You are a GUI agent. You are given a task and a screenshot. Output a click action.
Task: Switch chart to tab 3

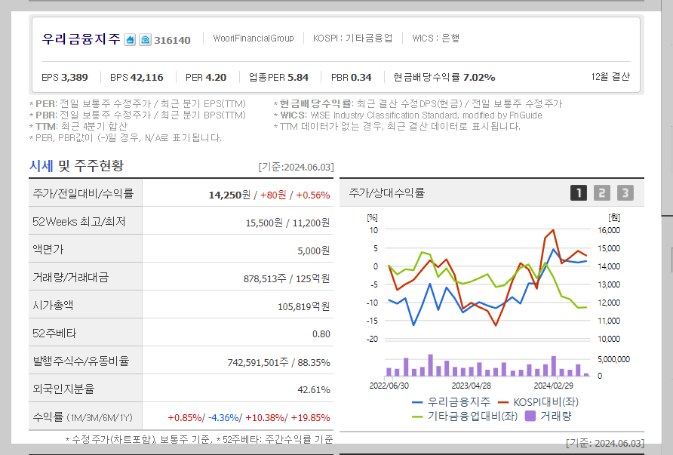(x=625, y=193)
